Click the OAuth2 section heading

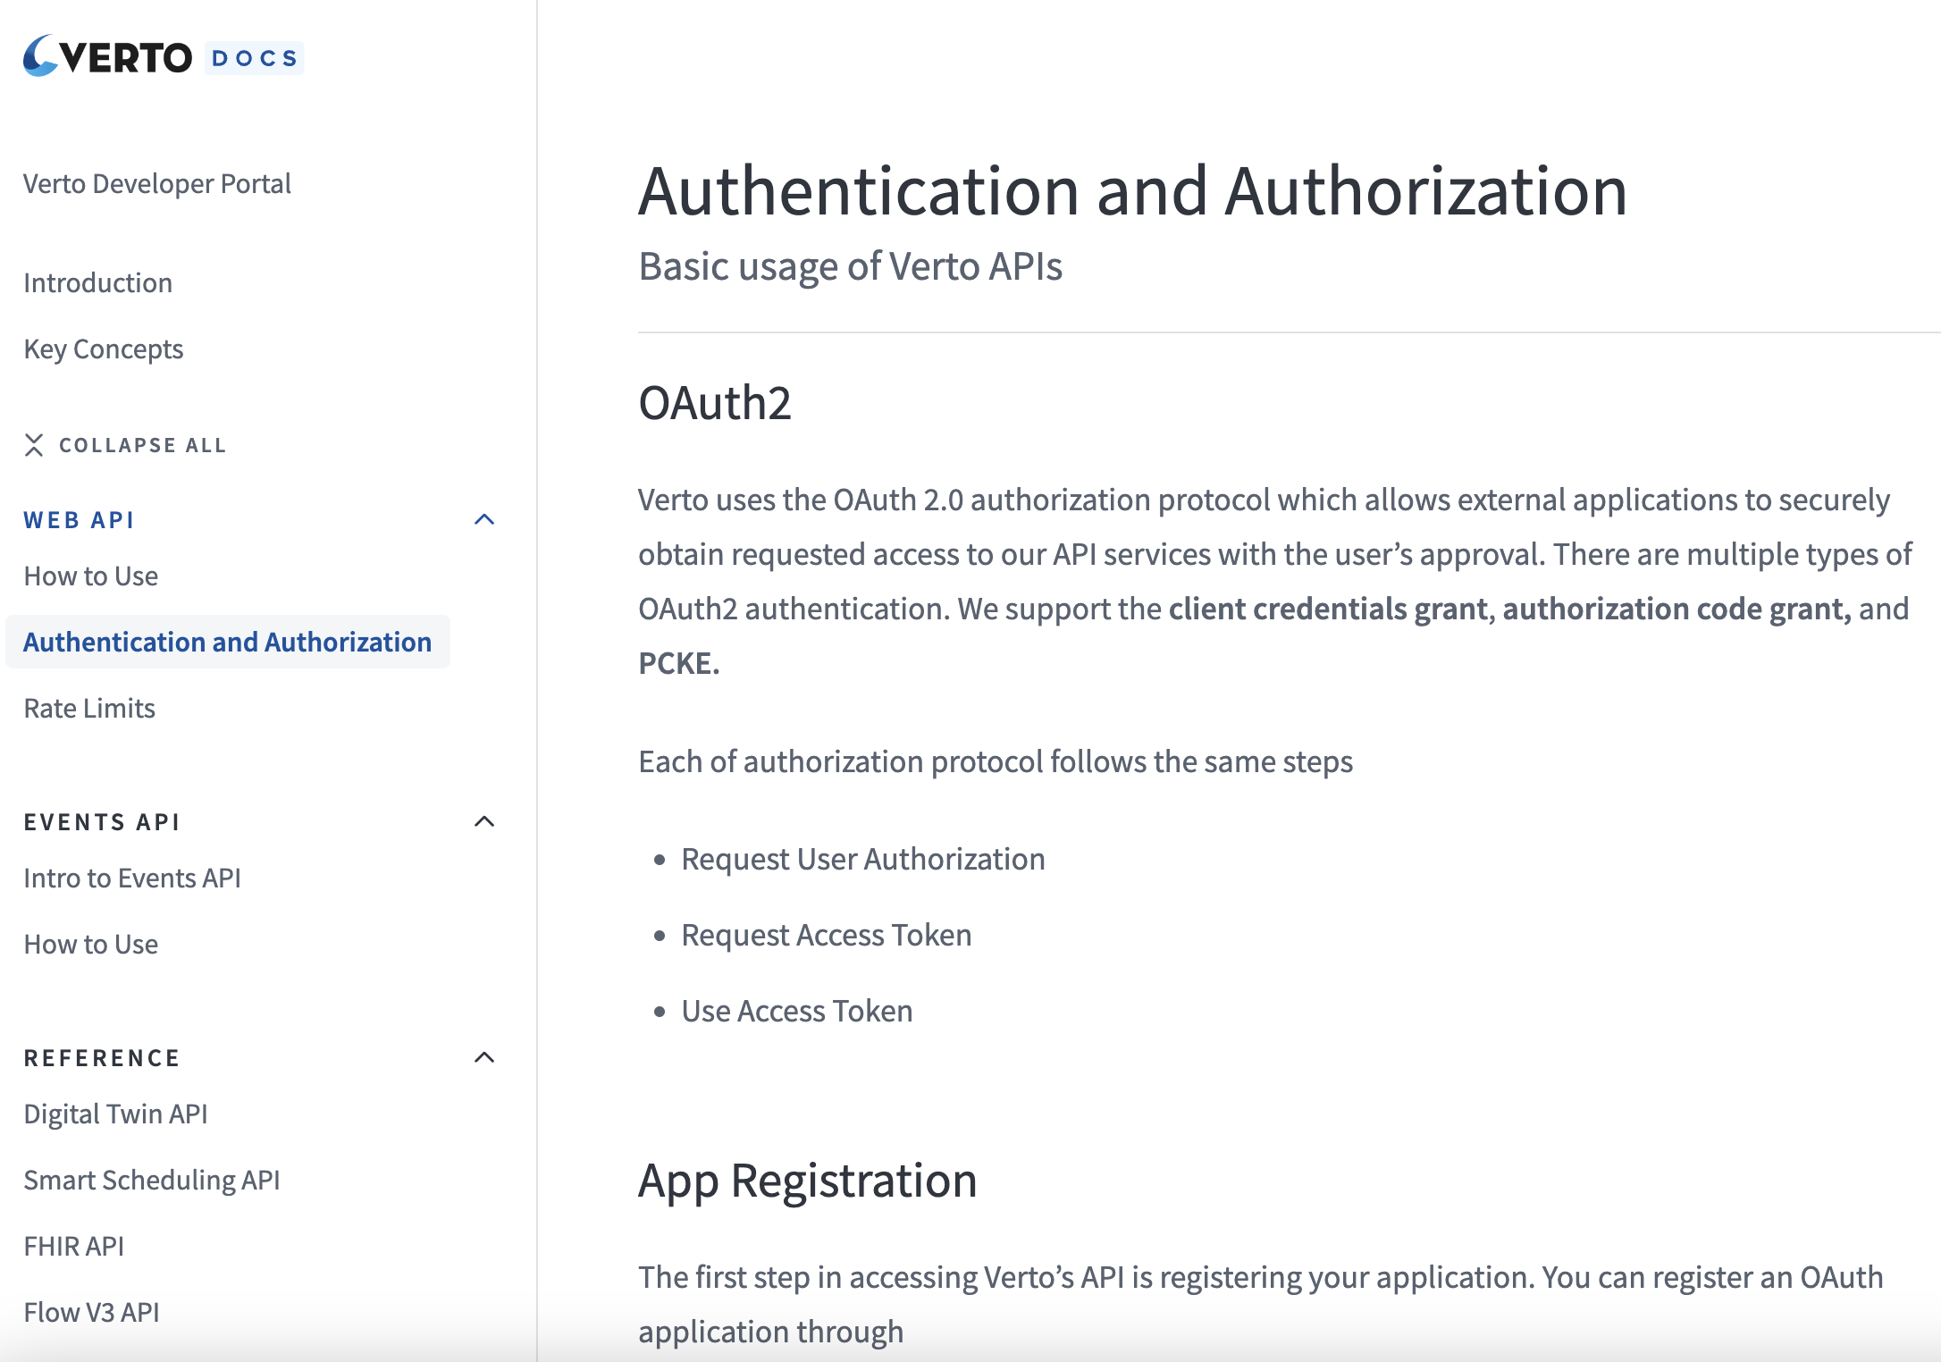pyautogui.click(x=715, y=403)
